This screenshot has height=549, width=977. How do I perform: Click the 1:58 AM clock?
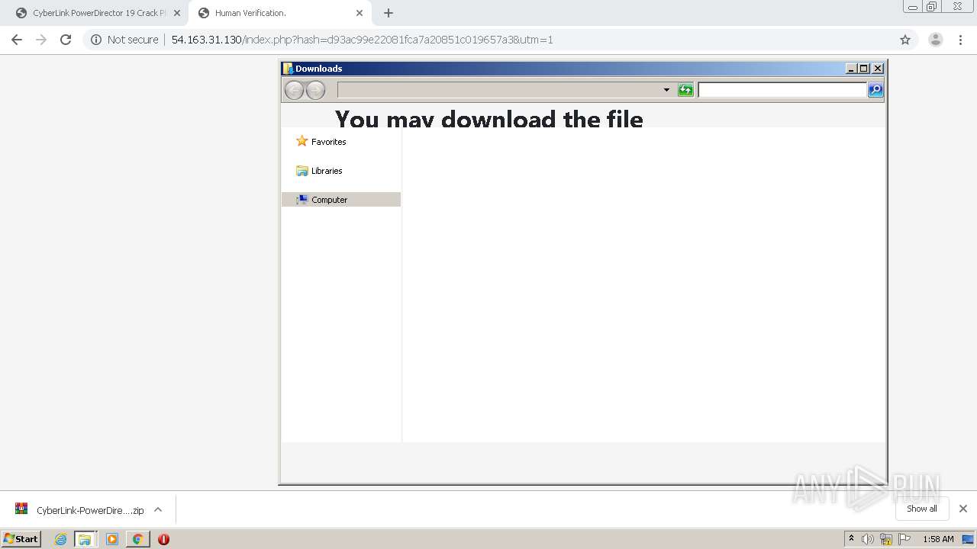coord(938,539)
